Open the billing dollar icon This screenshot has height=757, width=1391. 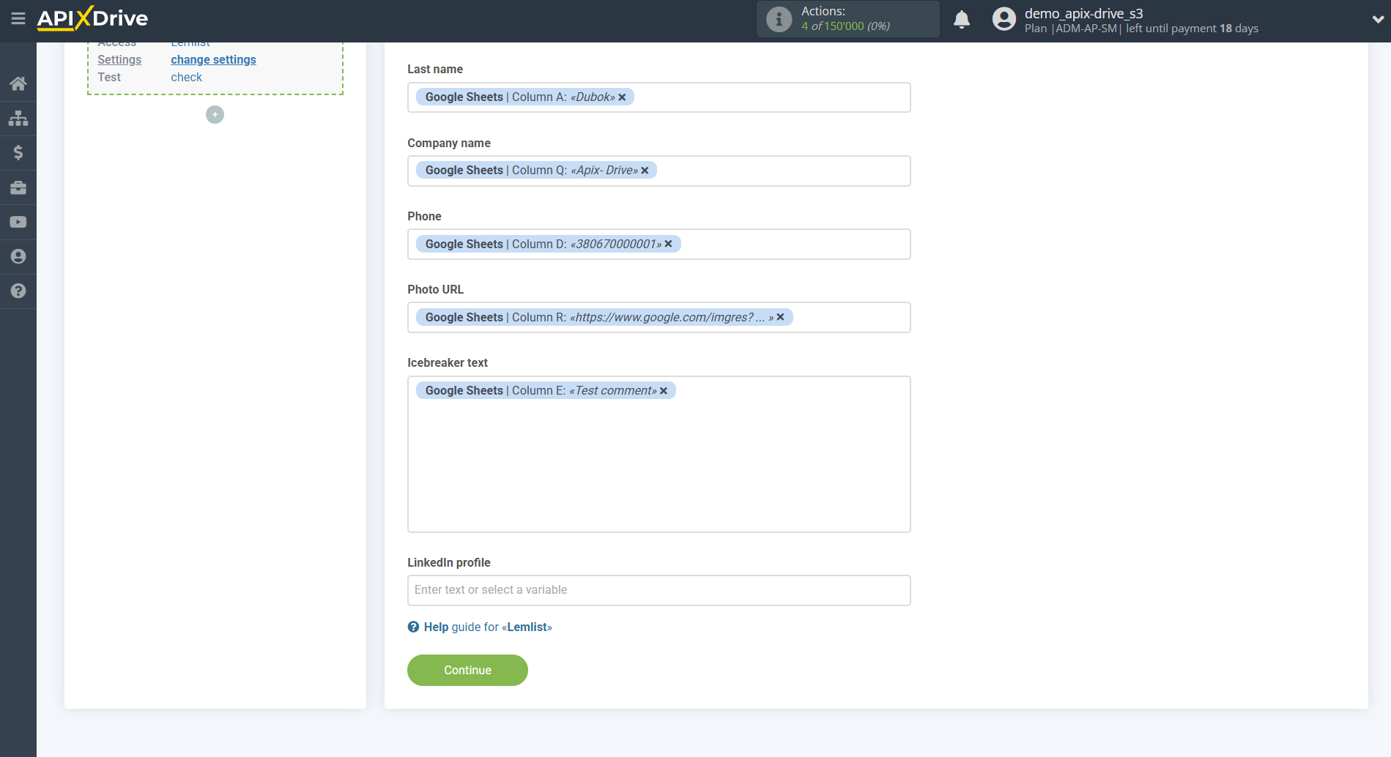[x=18, y=152]
